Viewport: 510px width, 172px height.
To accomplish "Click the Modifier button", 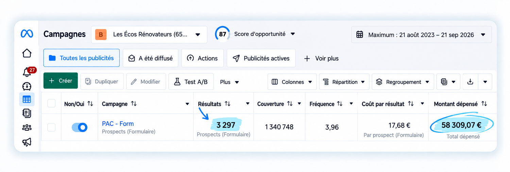I will [x=146, y=81].
